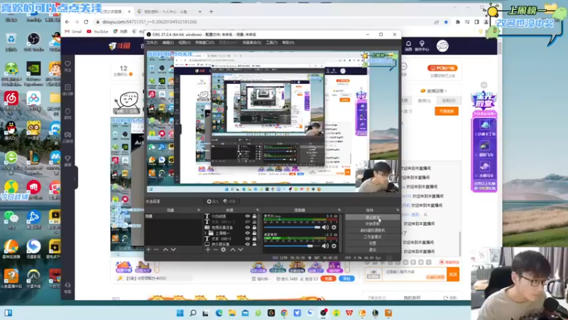The image size is (568, 320).
Task: Move the selected source up with the up arrow
Action: (x=233, y=250)
